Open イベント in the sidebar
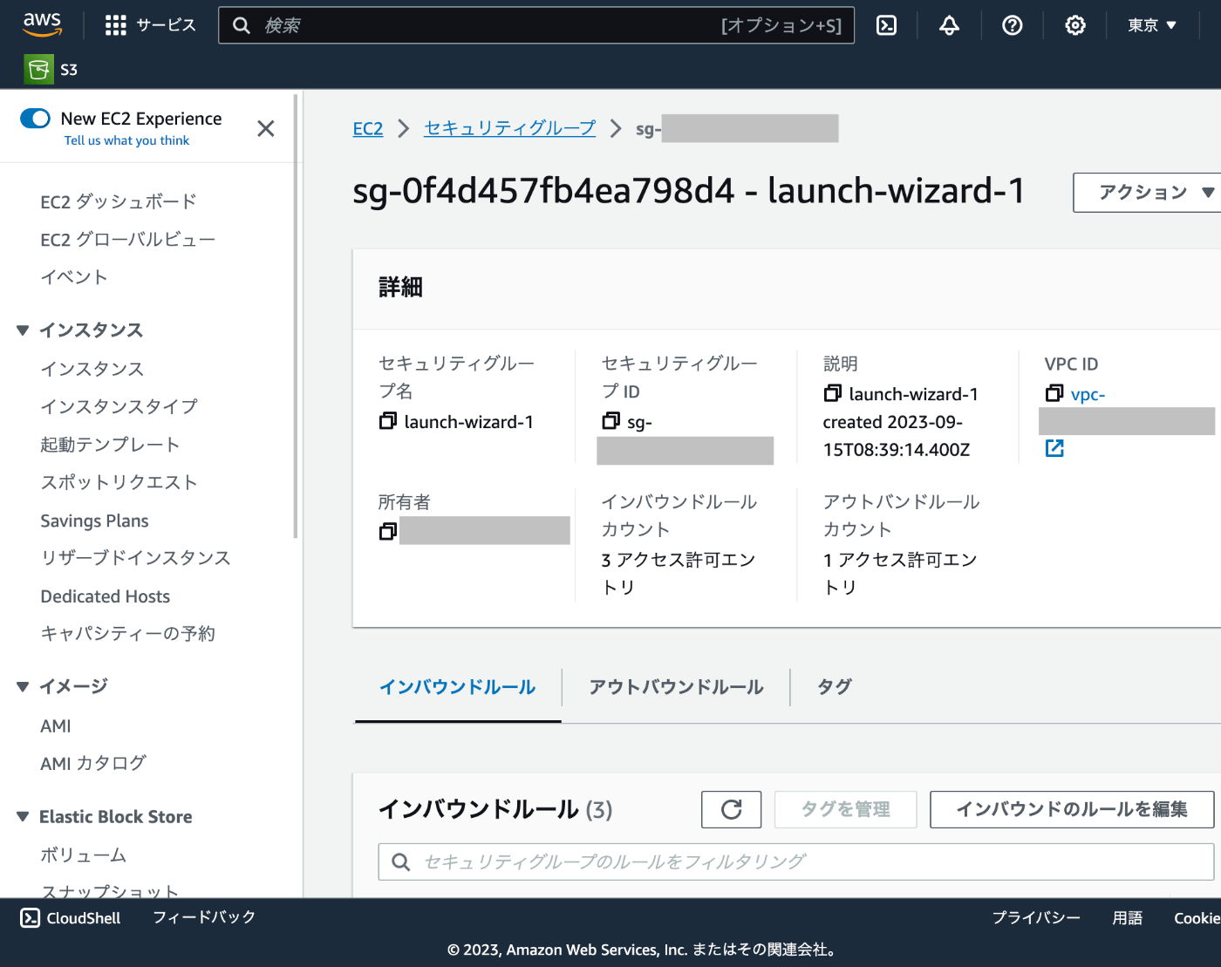The image size is (1221, 967). point(74,277)
